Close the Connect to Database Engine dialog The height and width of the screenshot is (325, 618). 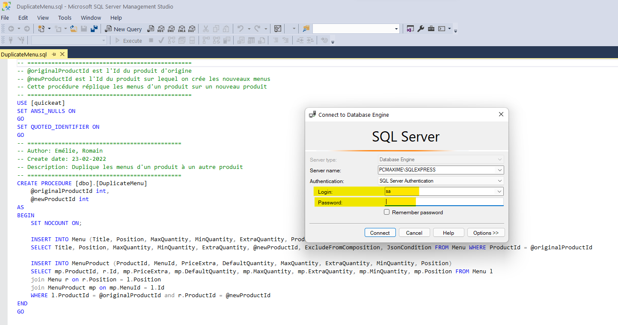pyautogui.click(x=501, y=114)
